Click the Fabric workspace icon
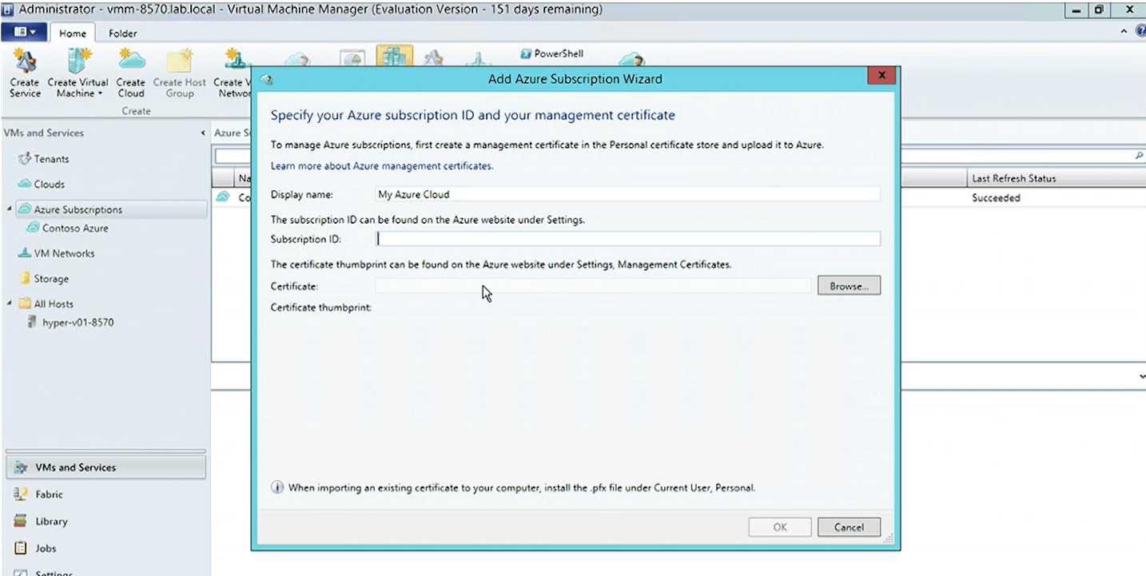 coord(21,495)
